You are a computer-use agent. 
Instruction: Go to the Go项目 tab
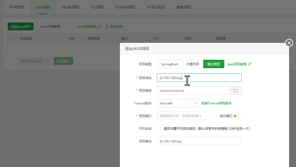(x=97, y=7)
